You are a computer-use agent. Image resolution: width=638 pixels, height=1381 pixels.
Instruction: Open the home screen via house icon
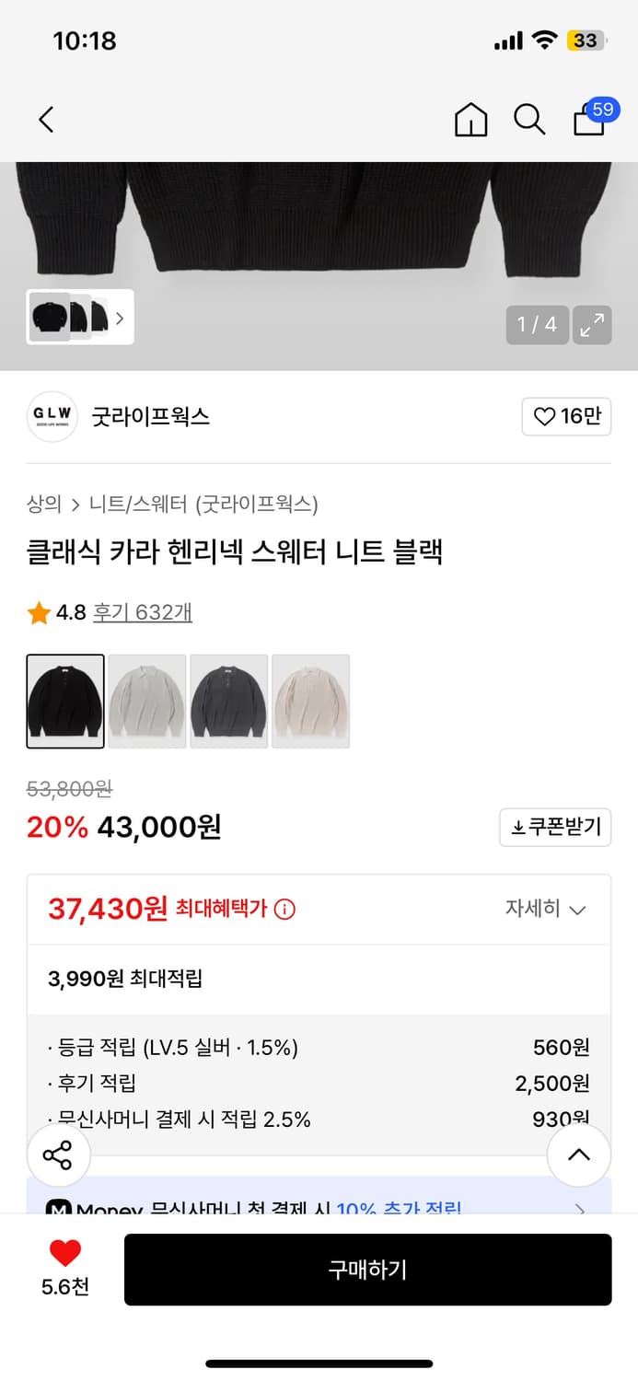tap(470, 120)
